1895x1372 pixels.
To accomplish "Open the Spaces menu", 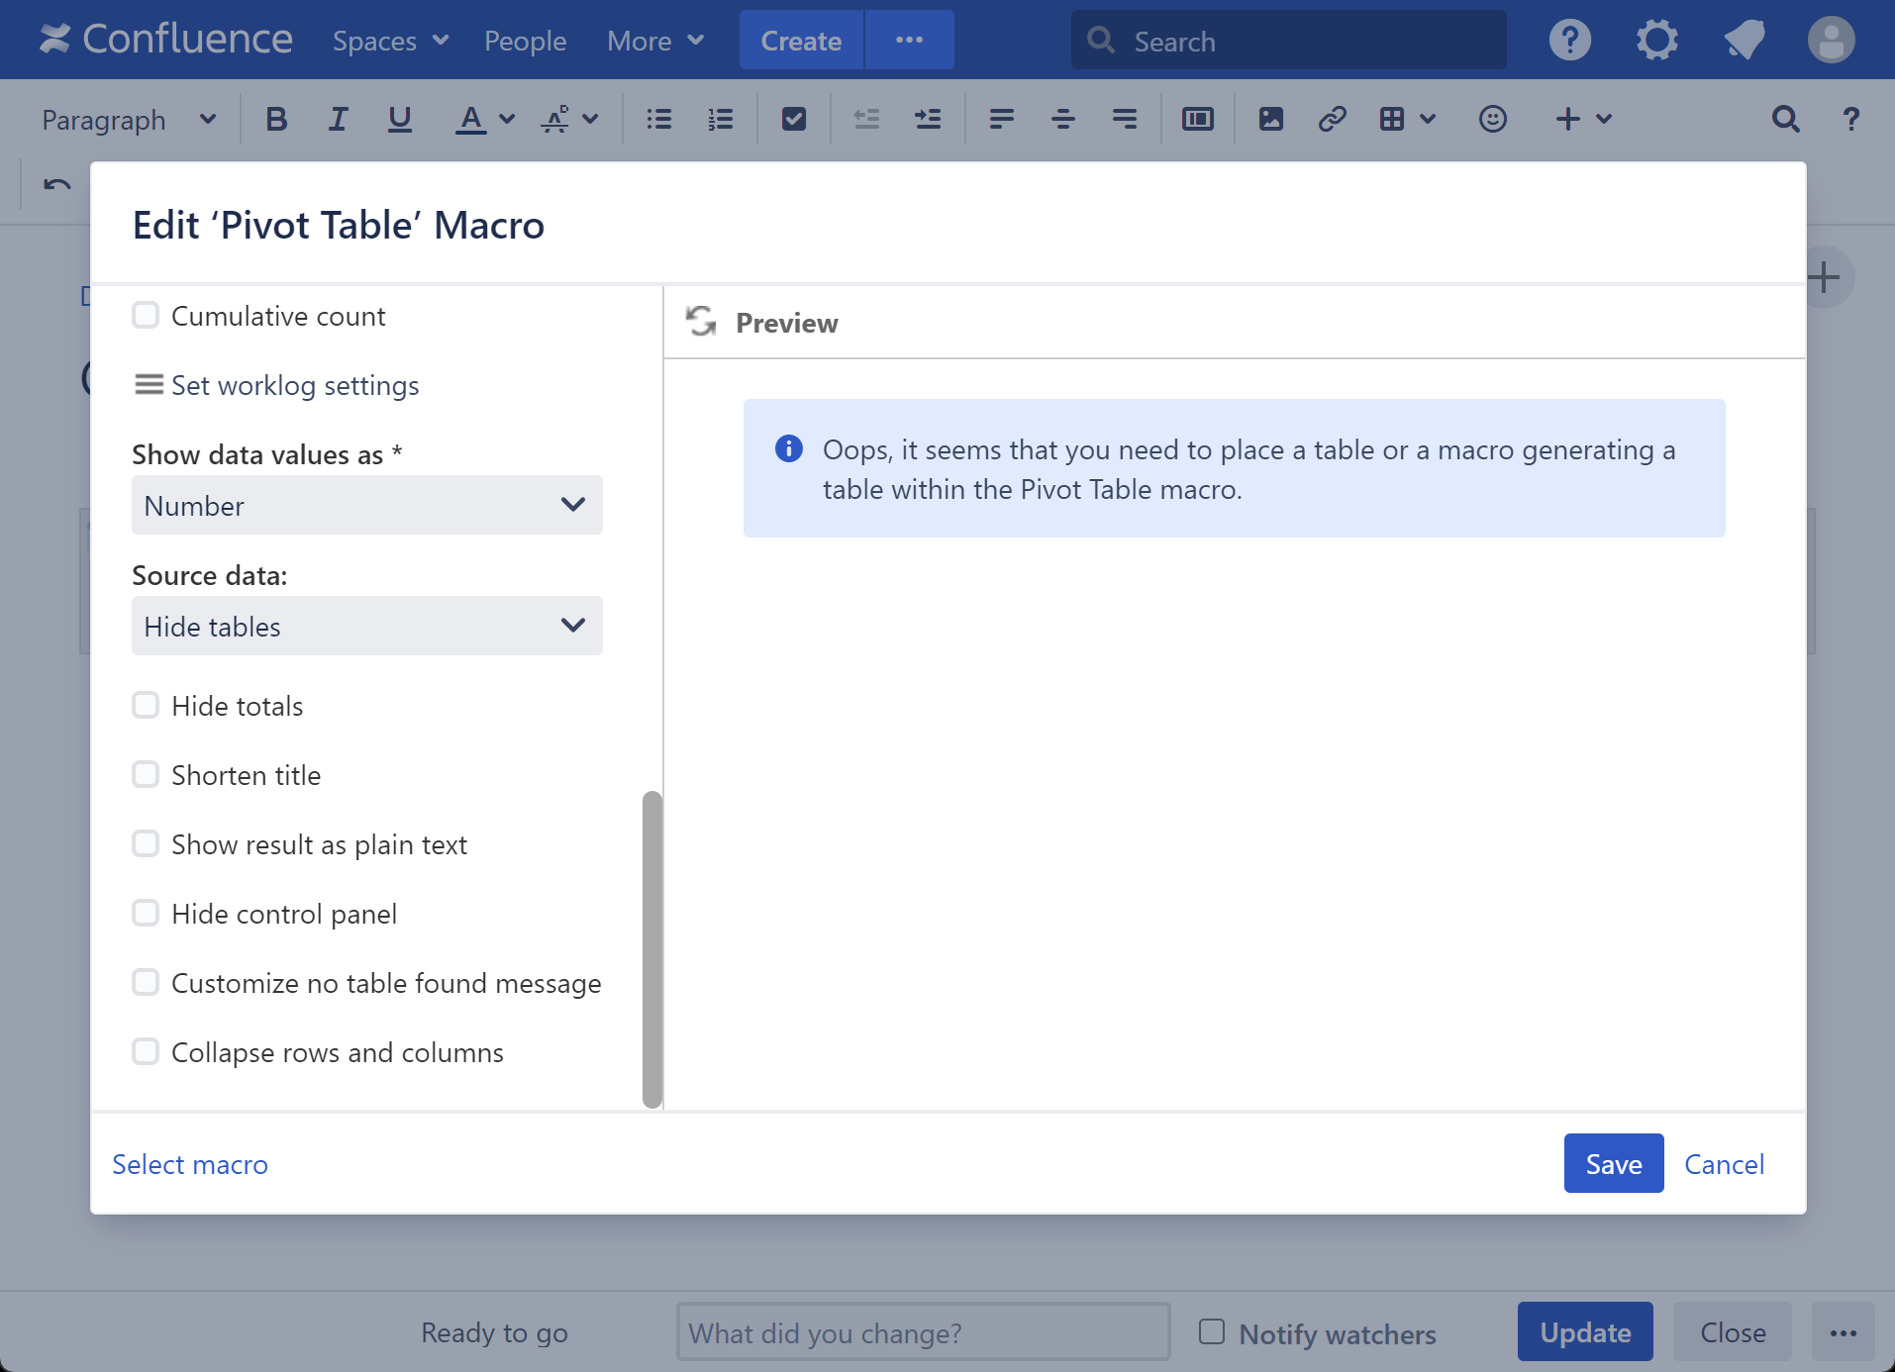I will pyautogui.click(x=390, y=41).
